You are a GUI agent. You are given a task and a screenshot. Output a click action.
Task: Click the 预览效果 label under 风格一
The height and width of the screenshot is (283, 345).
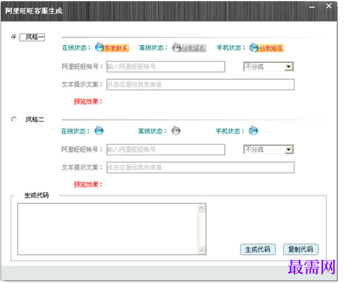click(88, 101)
